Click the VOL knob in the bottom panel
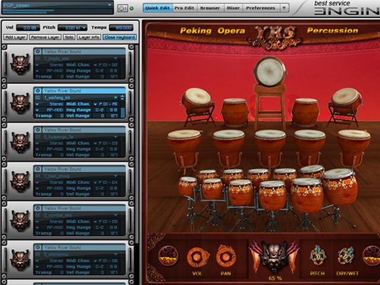Screen dimensions: 380x285 (198, 257)
